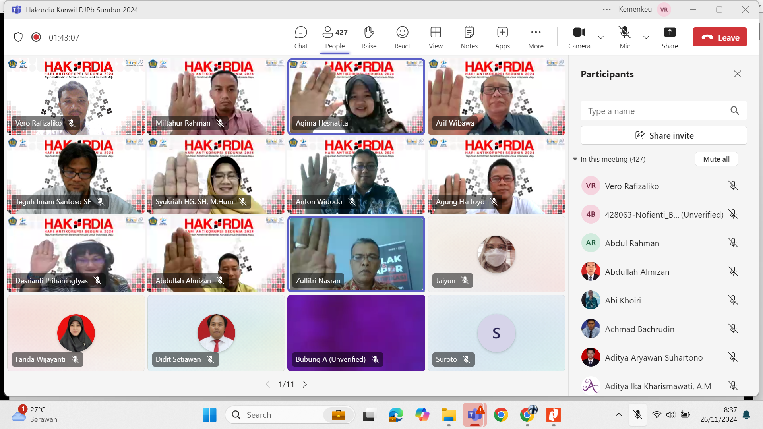Click Share invite button
763x429 pixels.
(x=664, y=135)
